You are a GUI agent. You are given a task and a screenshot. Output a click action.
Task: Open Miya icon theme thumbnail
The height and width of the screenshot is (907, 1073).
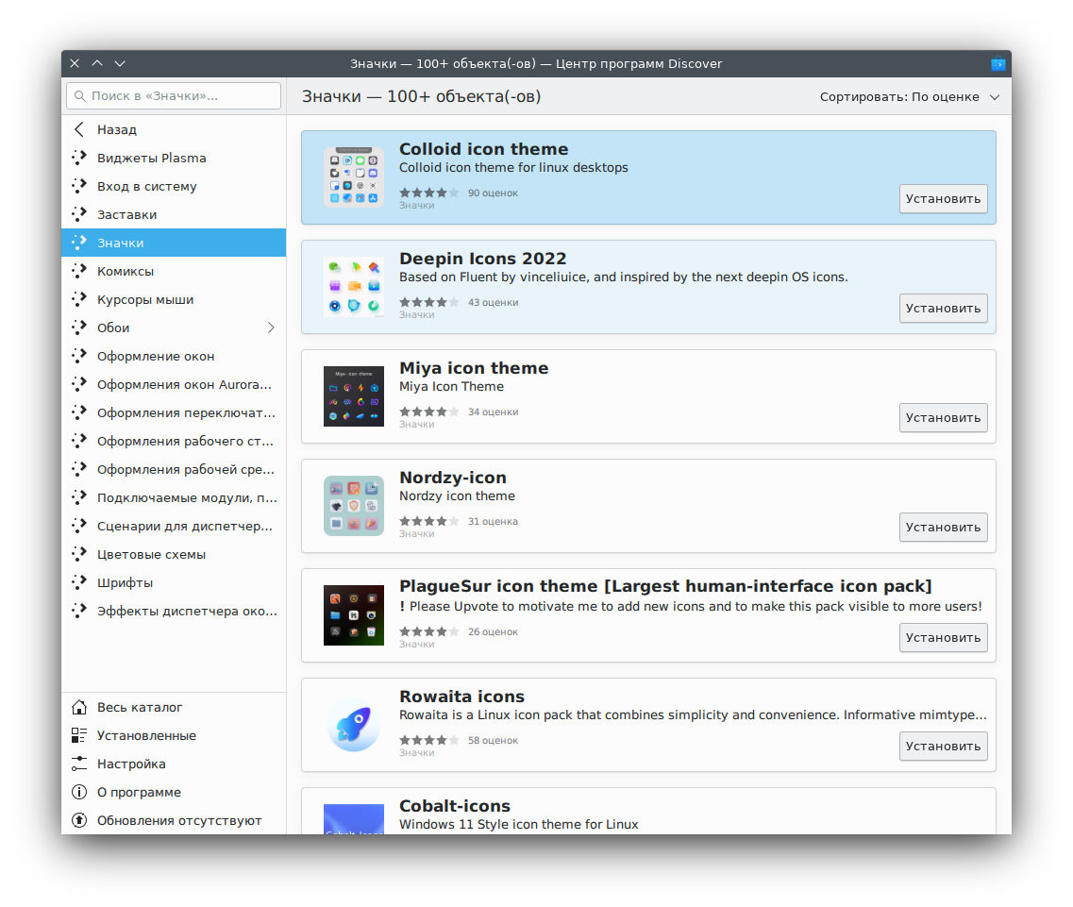click(x=354, y=395)
